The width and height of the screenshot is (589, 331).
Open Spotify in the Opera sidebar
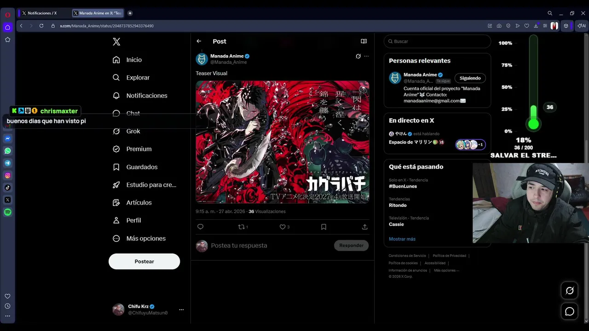click(8, 212)
